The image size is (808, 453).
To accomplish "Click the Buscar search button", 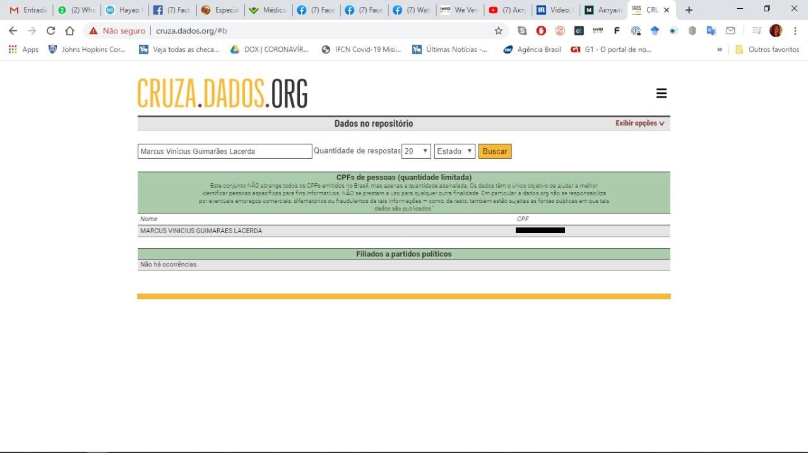I will pos(495,151).
